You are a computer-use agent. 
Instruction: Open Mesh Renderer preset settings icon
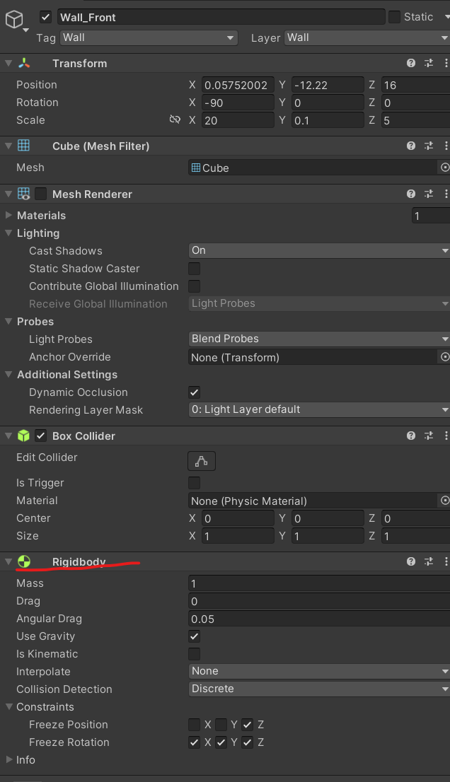coord(429,194)
